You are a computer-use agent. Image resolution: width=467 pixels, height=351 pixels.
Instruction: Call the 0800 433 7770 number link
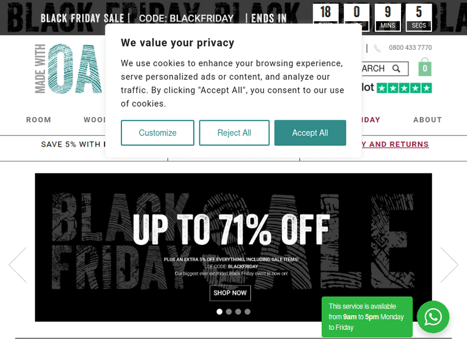410,48
